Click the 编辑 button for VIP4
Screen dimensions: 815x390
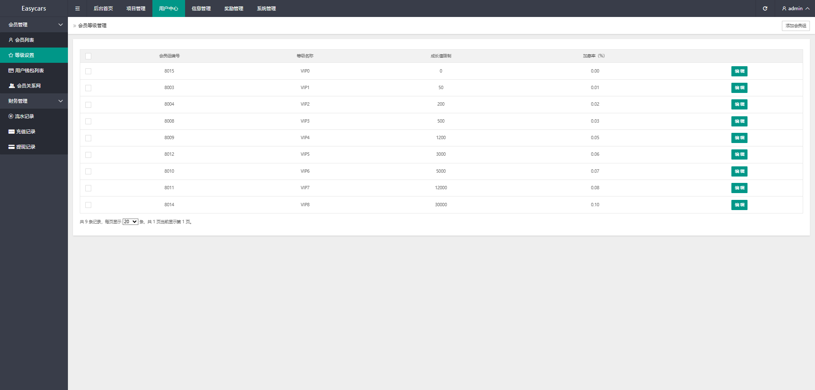[x=739, y=138]
